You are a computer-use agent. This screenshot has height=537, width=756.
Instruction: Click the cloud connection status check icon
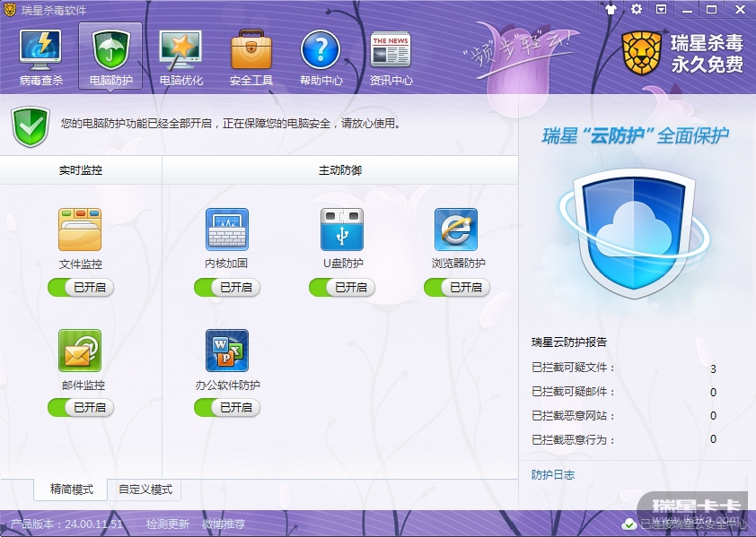629,524
